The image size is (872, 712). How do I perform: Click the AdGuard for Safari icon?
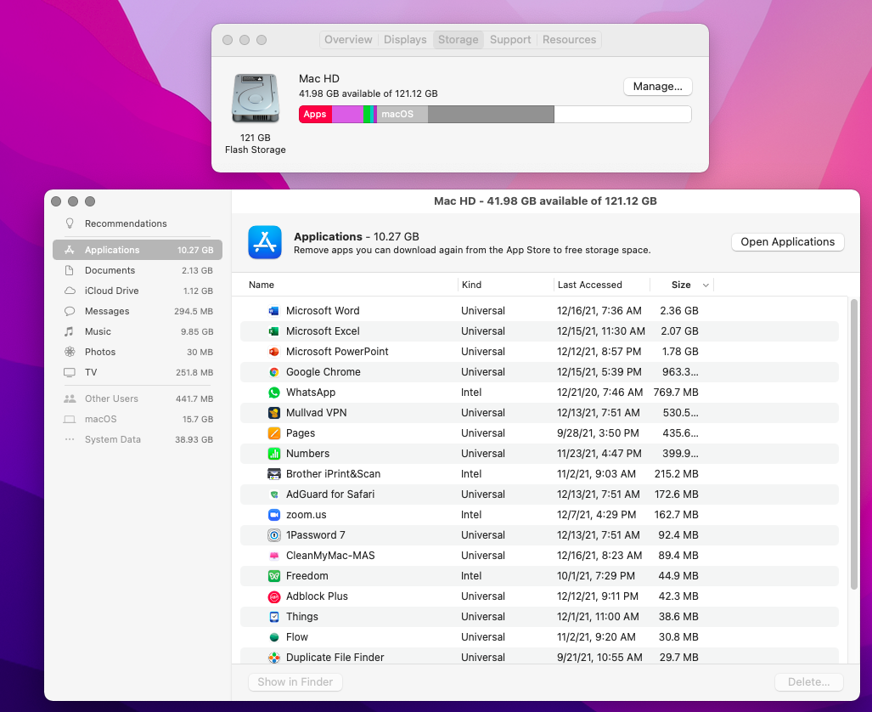tap(273, 494)
